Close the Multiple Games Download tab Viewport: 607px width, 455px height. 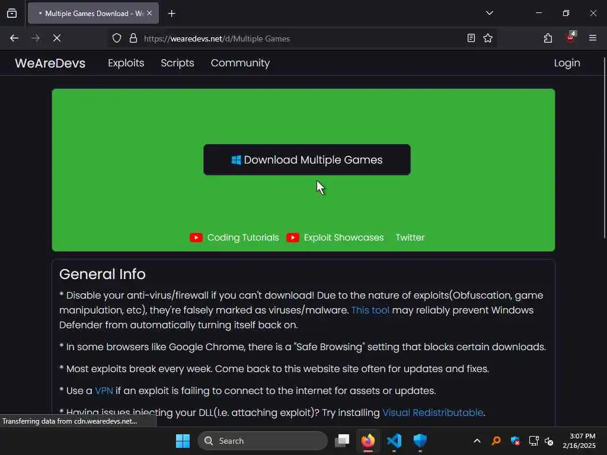149,13
